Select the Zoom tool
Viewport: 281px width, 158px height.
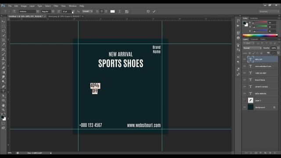click(3, 110)
